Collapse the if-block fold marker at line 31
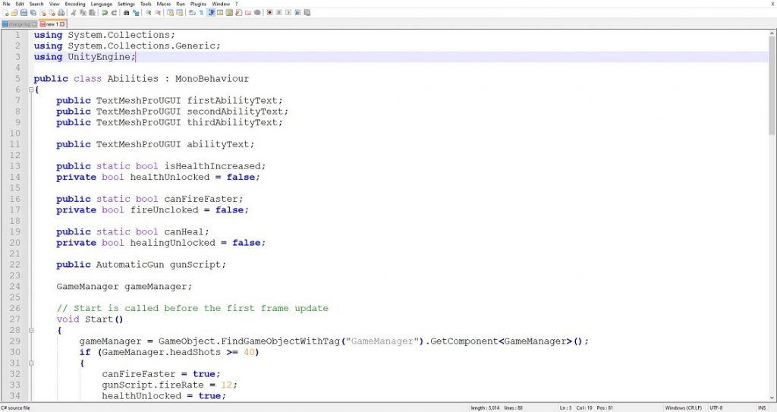Viewport: 777px width, 412px height. click(30, 363)
